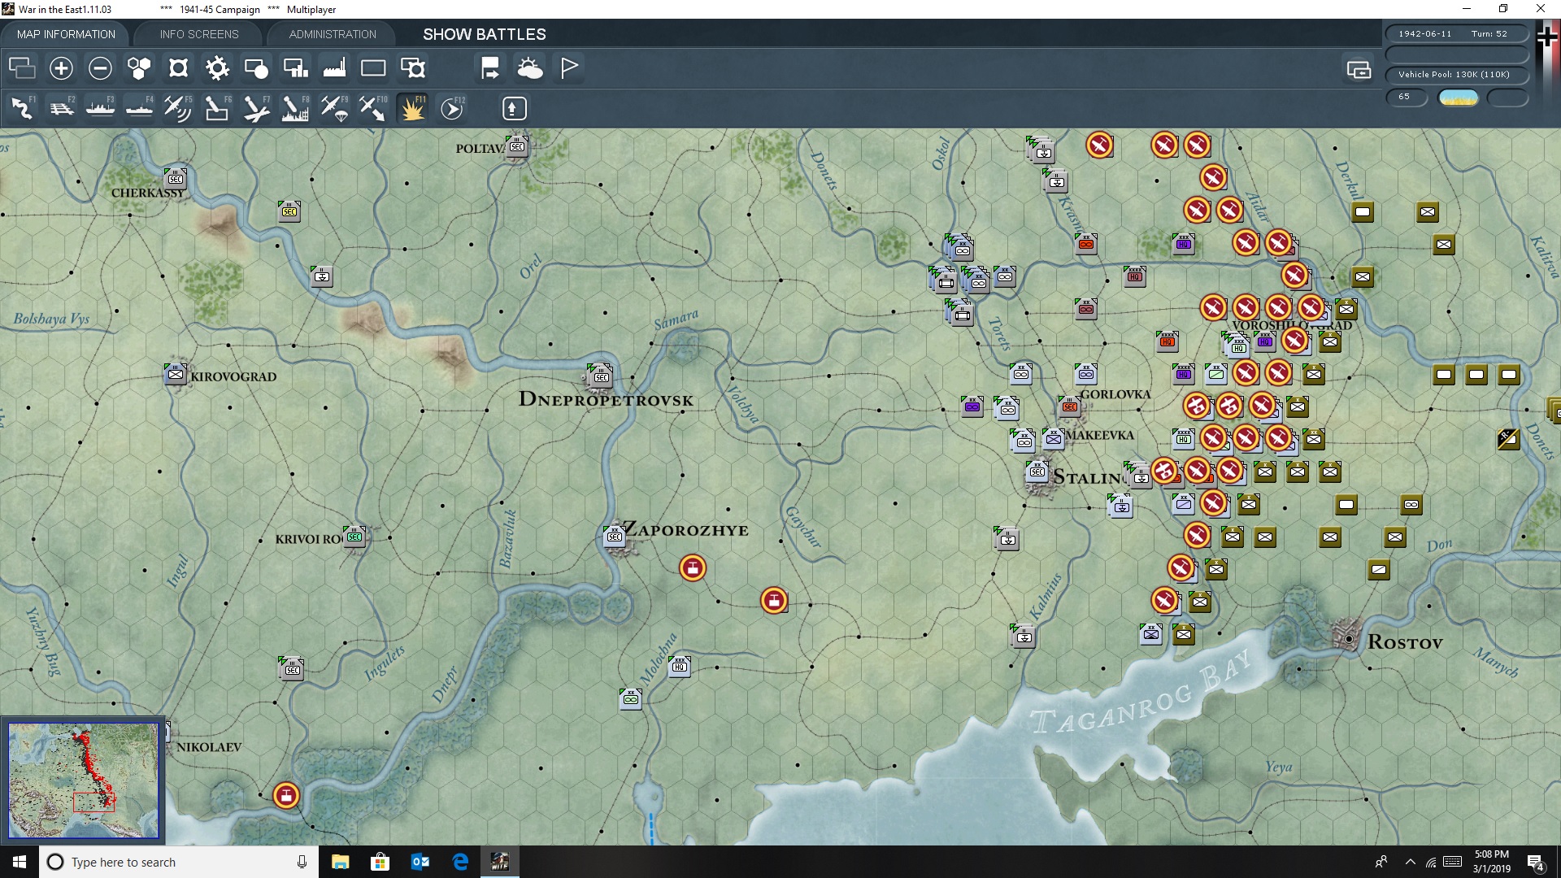Select the HQ unit near Molochna river
Screen dimensions: 1561x878
click(x=680, y=667)
